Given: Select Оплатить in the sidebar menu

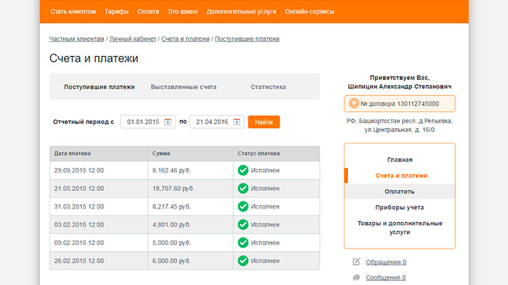Looking at the screenshot, I should [x=399, y=192].
